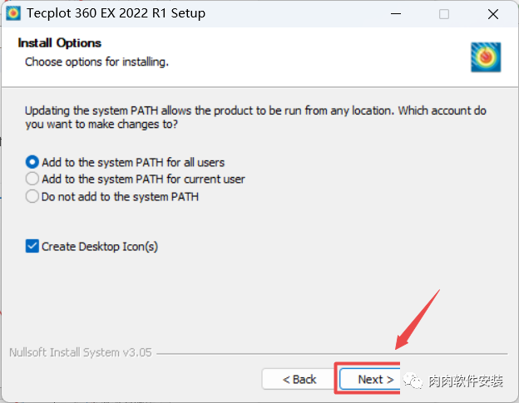Minimize the Tecplot setup window
Viewport: 519px width, 403px height.
click(396, 14)
